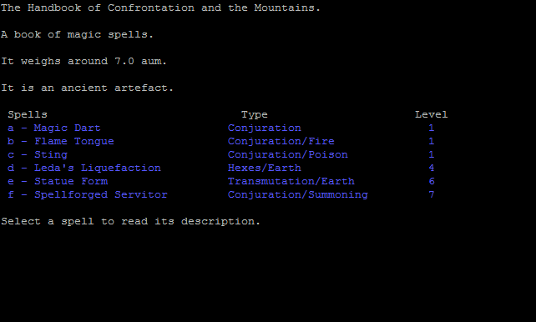Click the Conjuration/Fire type text

pos(281,141)
